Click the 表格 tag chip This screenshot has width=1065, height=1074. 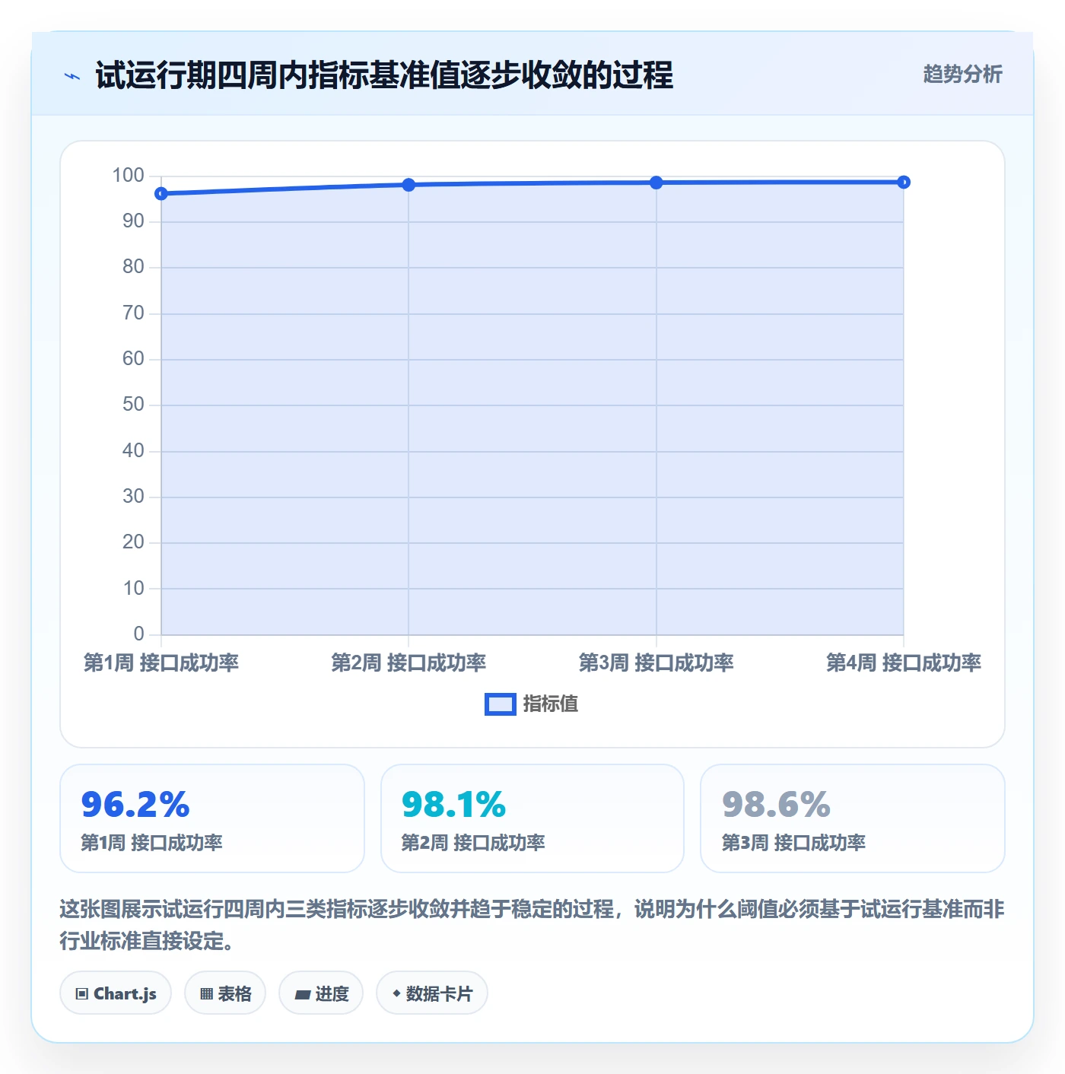pyautogui.click(x=225, y=993)
